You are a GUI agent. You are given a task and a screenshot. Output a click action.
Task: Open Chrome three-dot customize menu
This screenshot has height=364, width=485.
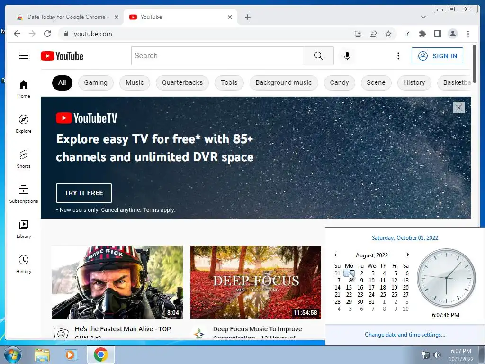(468, 34)
